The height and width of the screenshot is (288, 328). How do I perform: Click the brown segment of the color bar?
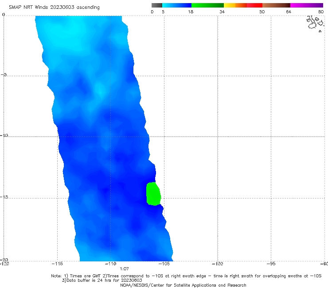pyautogui.click(x=276, y=5)
